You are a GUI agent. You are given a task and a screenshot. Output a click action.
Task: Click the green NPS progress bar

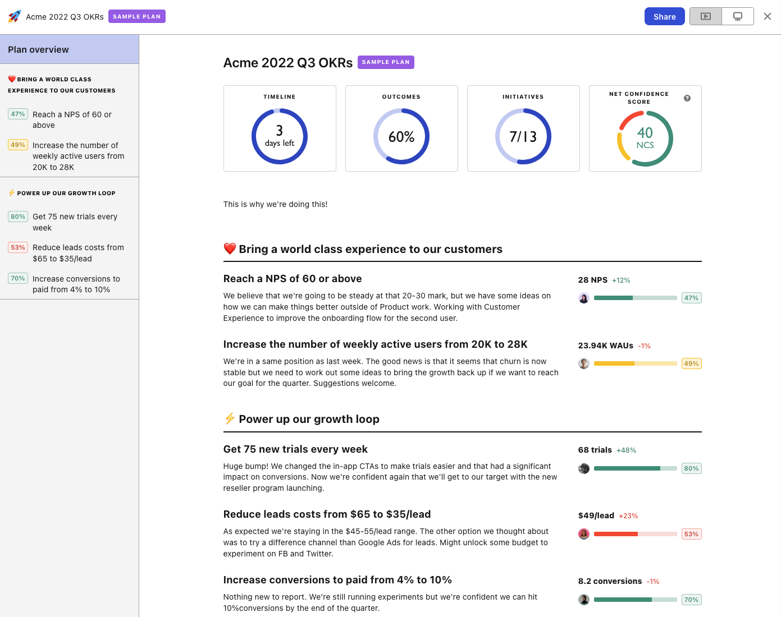[x=636, y=298]
